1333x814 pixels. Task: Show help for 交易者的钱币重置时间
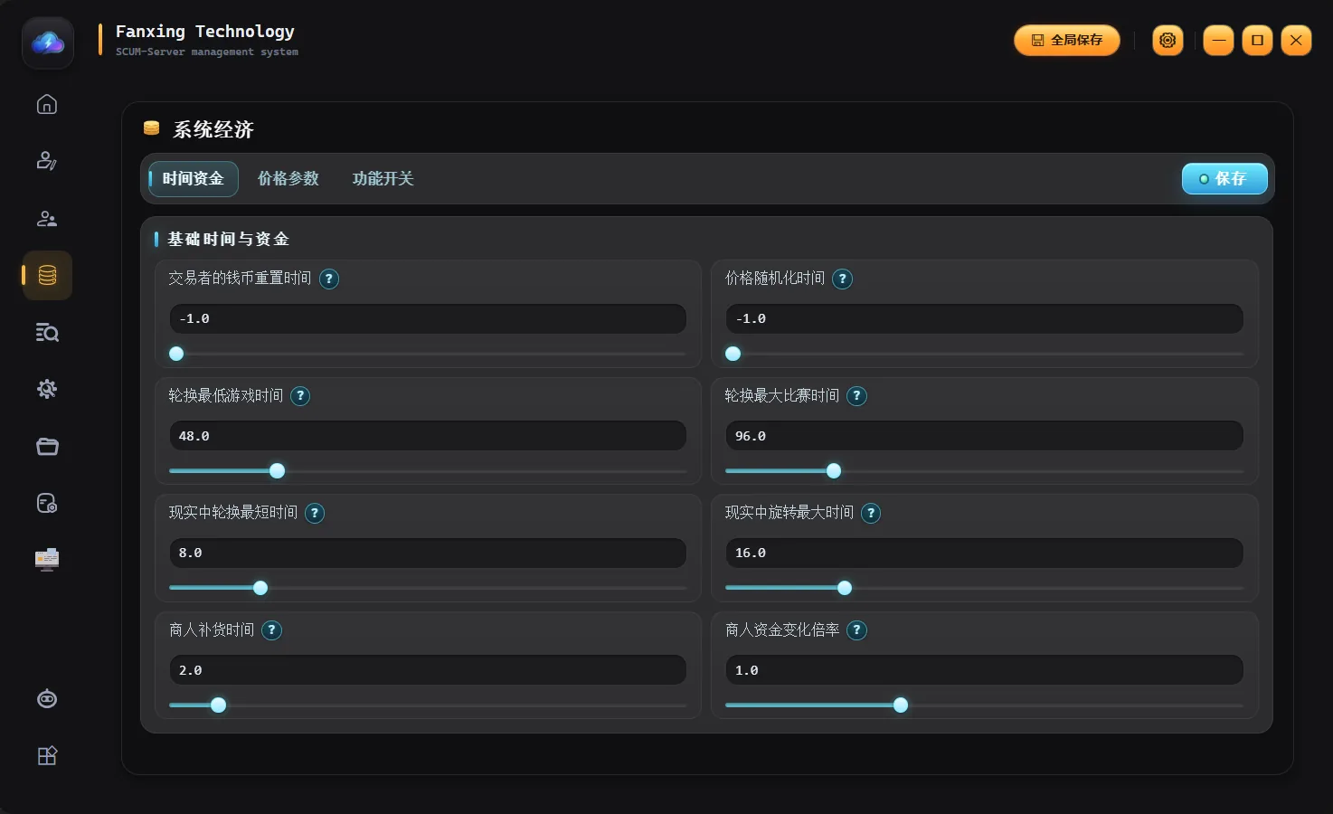tap(329, 279)
